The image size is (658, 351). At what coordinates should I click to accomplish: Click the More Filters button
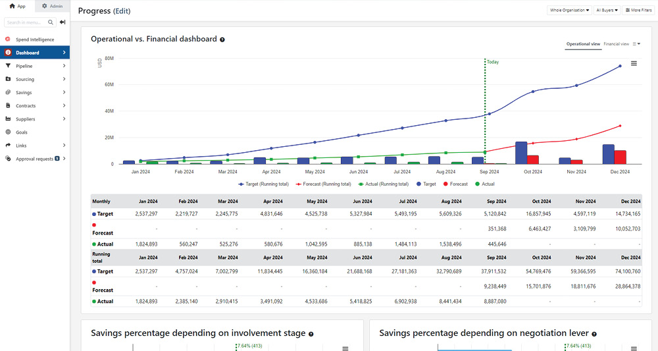tap(638, 11)
